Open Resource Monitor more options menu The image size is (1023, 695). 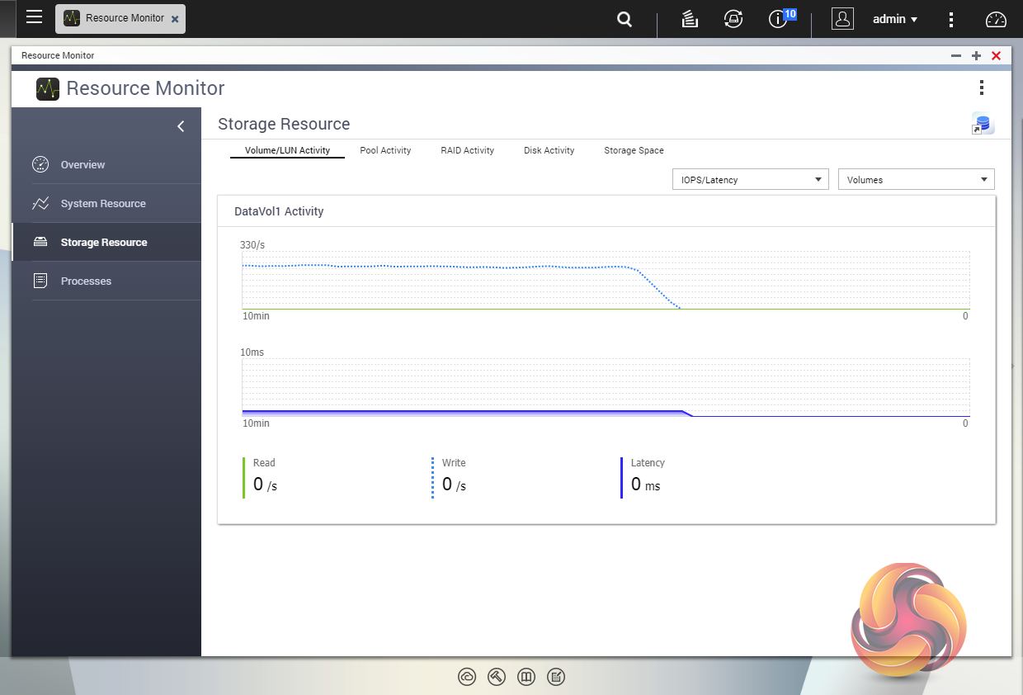[981, 87]
